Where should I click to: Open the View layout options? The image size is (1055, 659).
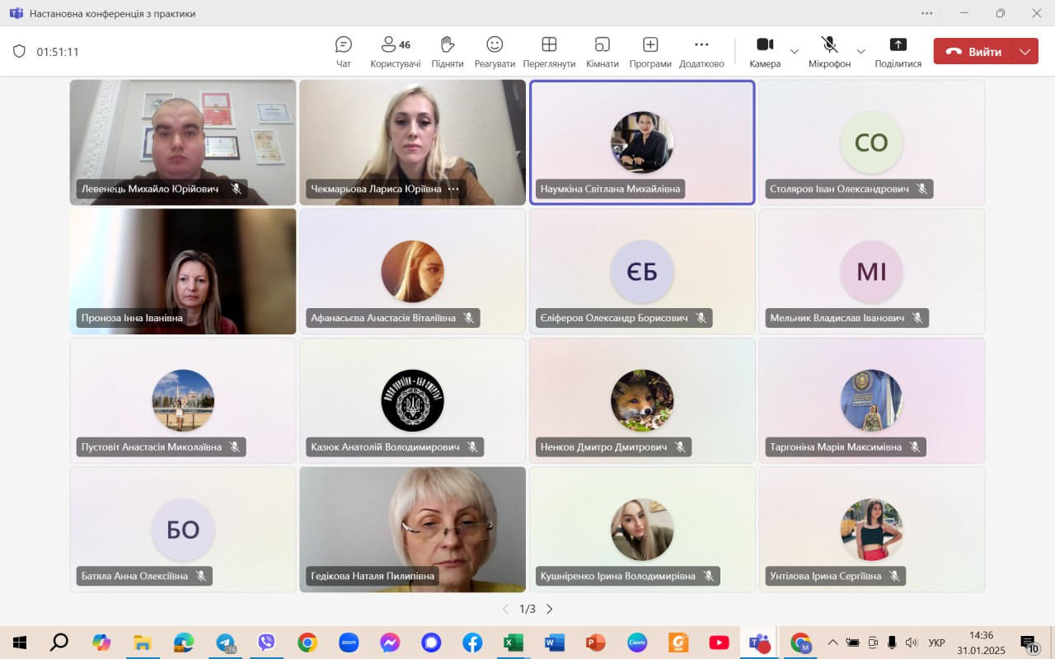549,51
